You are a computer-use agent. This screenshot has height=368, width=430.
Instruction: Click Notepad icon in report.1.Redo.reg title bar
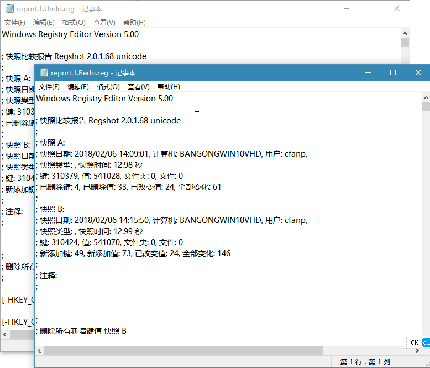click(x=44, y=73)
